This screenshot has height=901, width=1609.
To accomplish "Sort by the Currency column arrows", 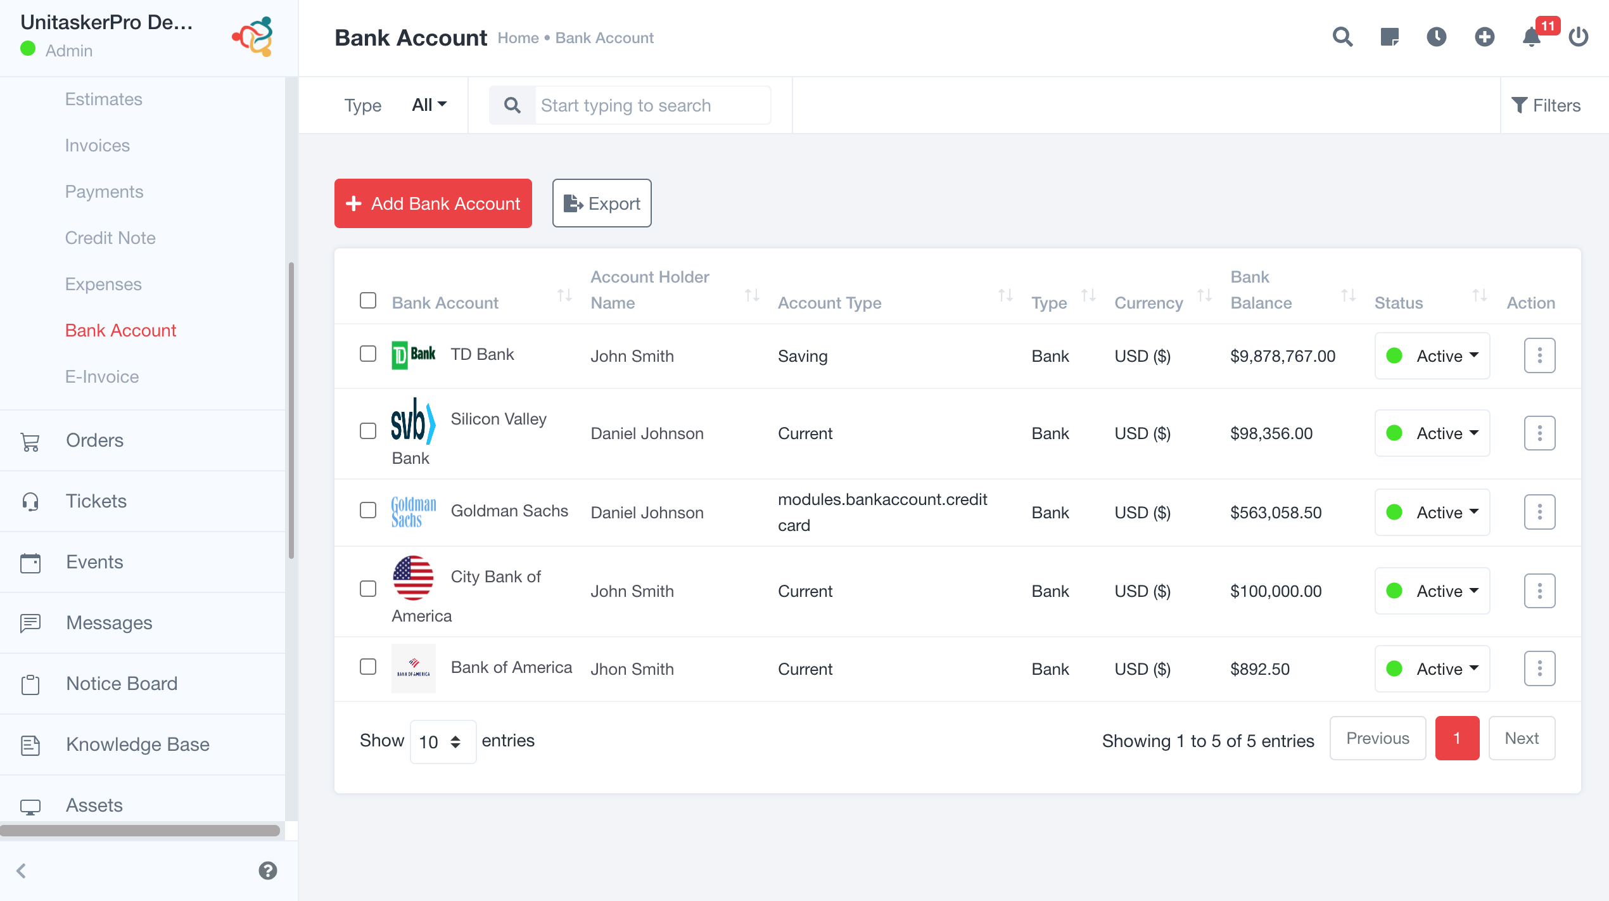I will click(x=1204, y=295).
